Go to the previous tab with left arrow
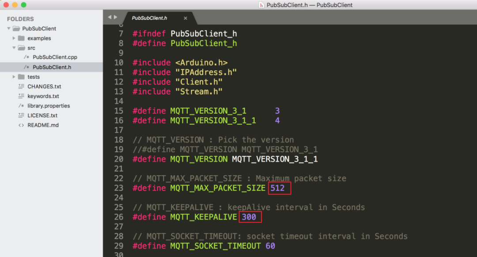Screen dimensions: 477x257 (x=110, y=17)
